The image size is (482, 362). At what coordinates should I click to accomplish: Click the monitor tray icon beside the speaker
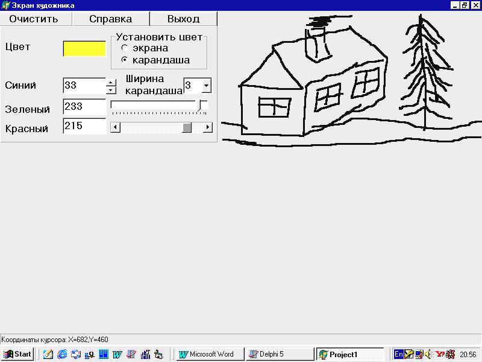point(419,354)
